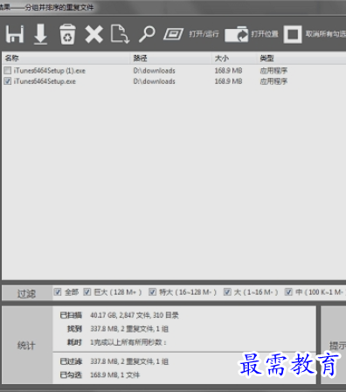Click the 已勾选 168.9 MB value
This screenshot has height=392, width=346.
click(x=114, y=374)
